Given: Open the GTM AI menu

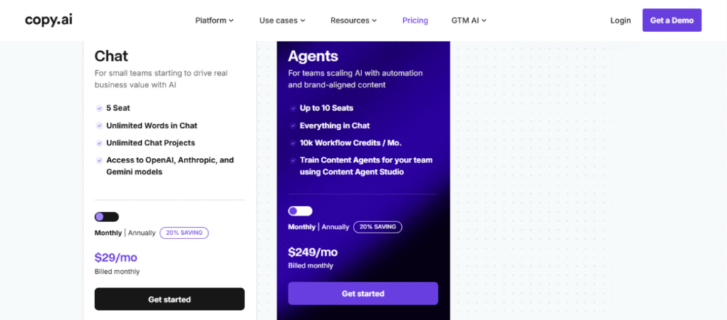Looking at the screenshot, I should click(x=469, y=21).
